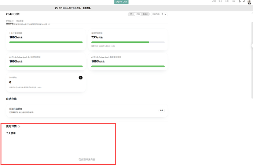Click the weekly limit reset time text

pos(103,46)
